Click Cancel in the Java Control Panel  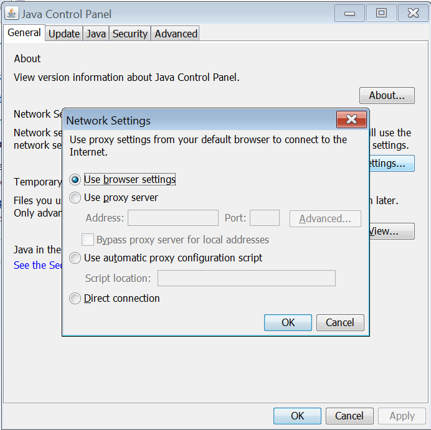click(349, 416)
